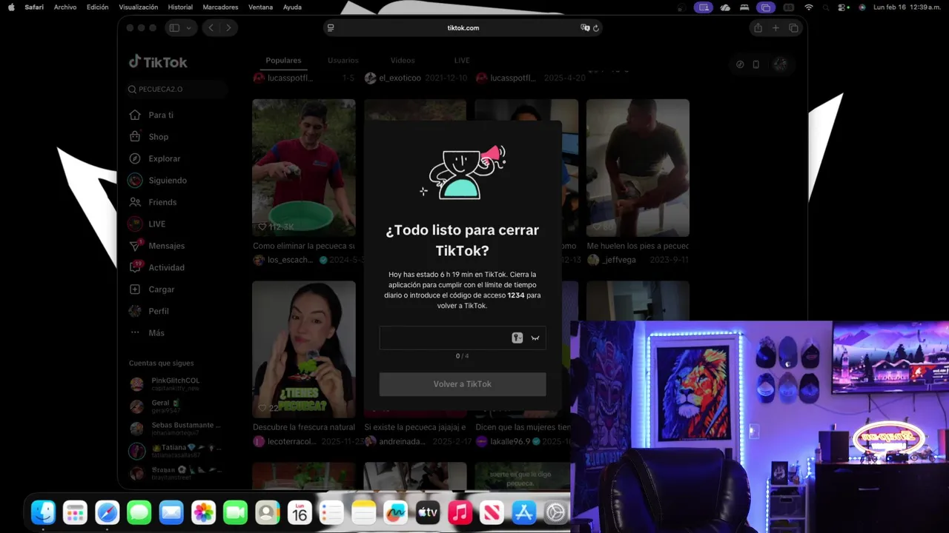Click the translate icon in address bar

pos(585,28)
